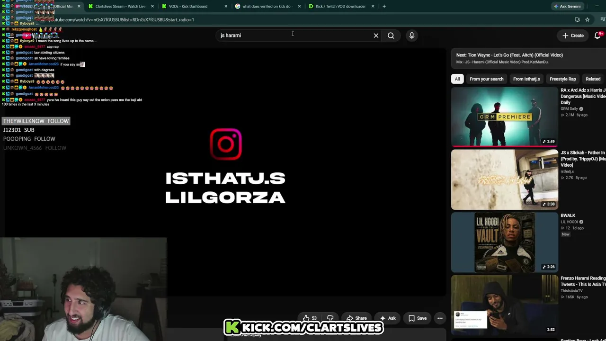Close the 'what does verified on kick' tab
The height and width of the screenshot is (341, 606).
[299, 6]
